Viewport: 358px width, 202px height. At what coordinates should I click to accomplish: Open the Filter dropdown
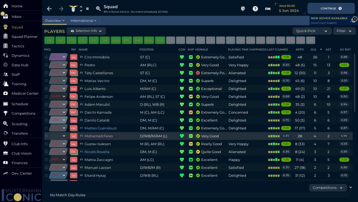(x=344, y=31)
